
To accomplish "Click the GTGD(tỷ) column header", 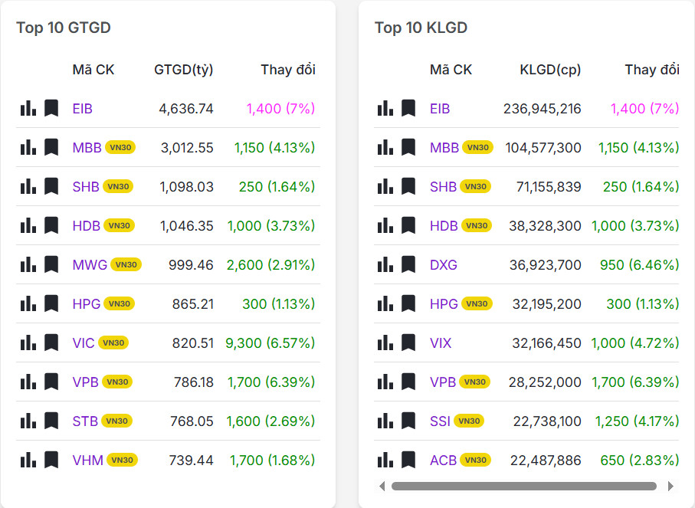I will (x=184, y=70).
